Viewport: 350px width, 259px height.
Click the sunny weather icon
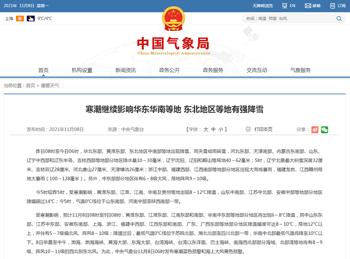coord(20,19)
